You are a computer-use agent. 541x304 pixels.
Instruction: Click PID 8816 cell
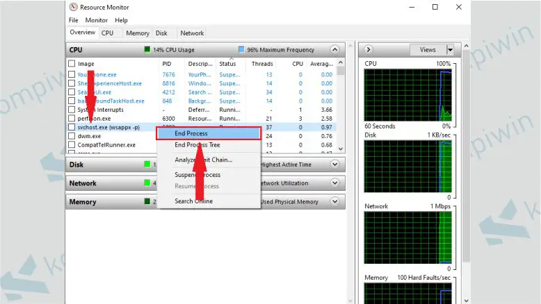(169, 83)
